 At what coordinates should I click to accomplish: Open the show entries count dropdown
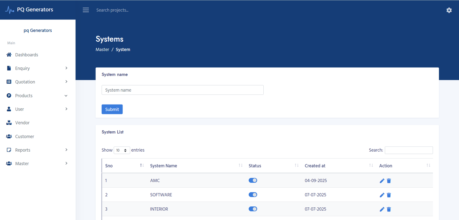(x=122, y=150)
